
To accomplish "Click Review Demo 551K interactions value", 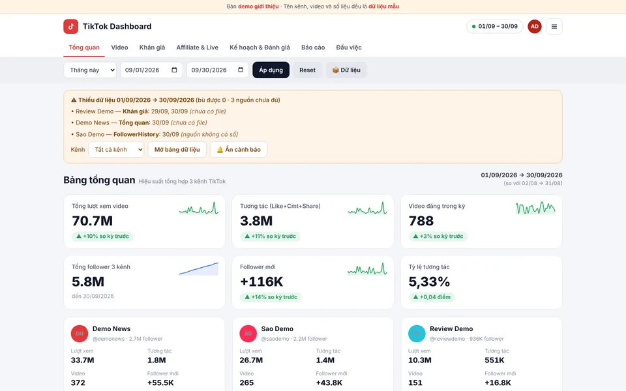I will click(494, 360).
